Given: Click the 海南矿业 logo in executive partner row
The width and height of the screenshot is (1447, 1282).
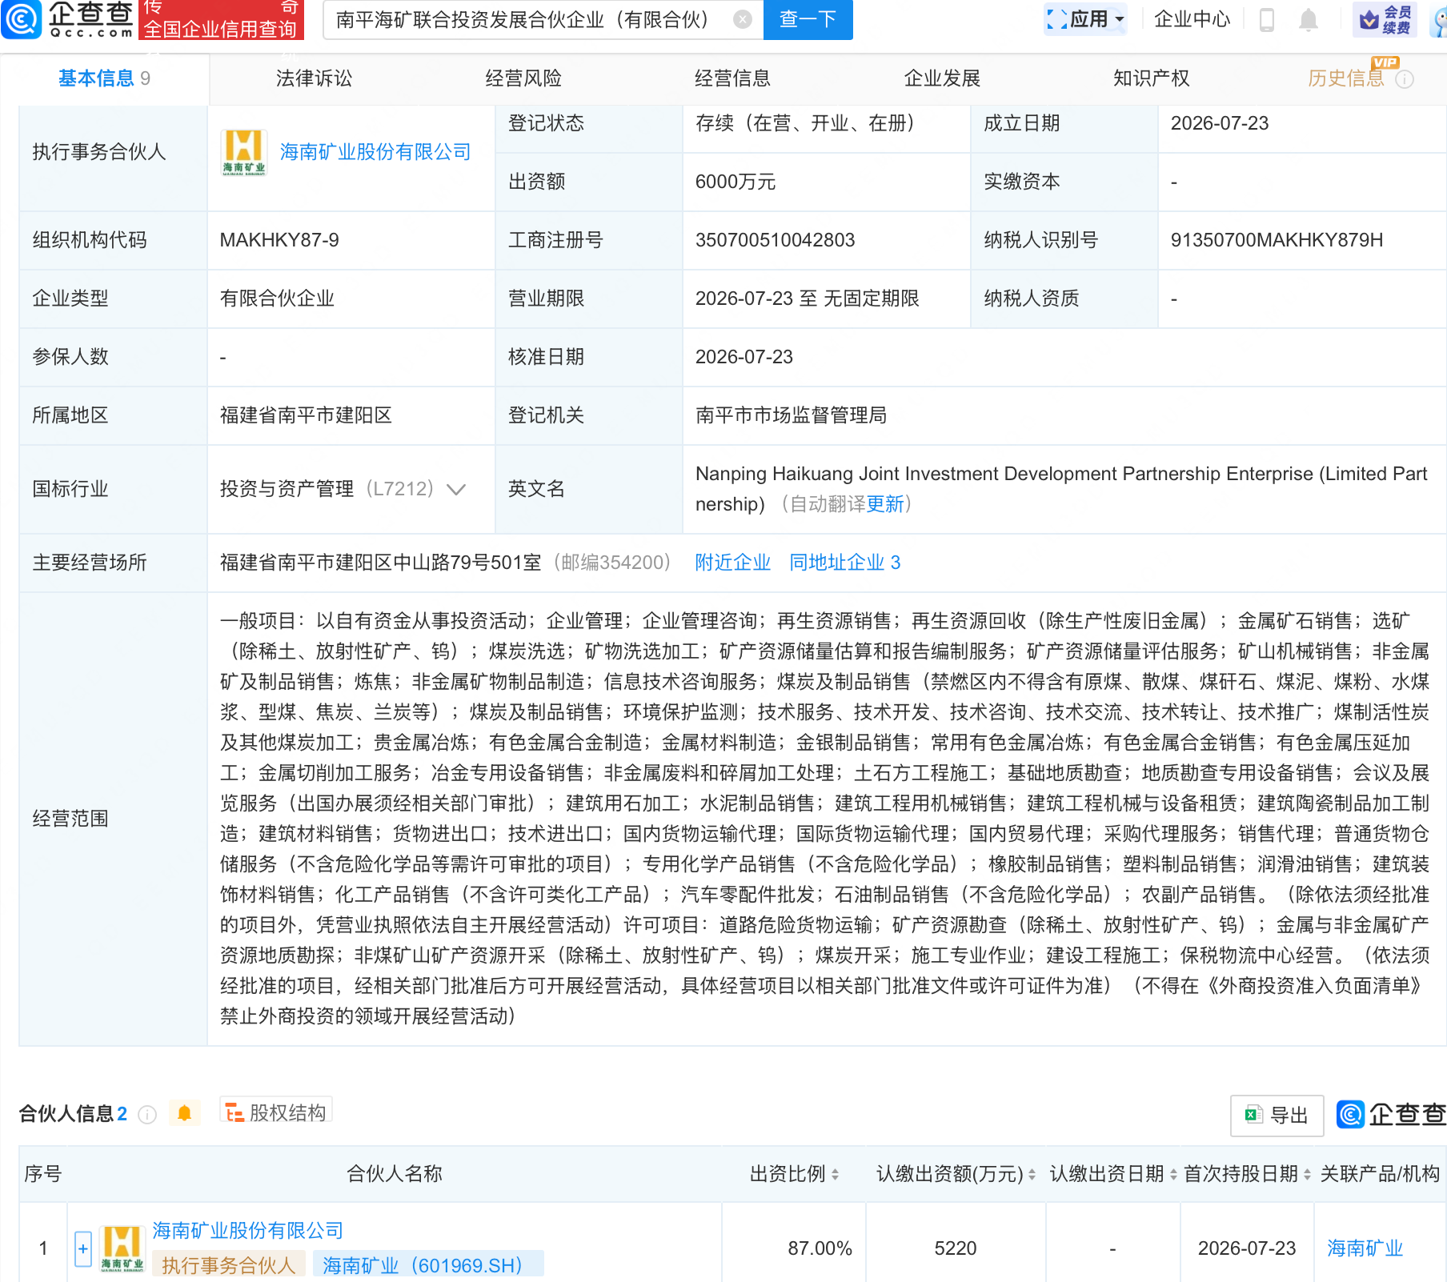Looking at the screenshot, I should point(244,152).
